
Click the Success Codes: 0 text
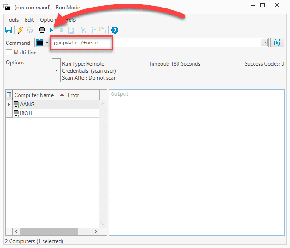pyautogui.click(x=264, y=64)
